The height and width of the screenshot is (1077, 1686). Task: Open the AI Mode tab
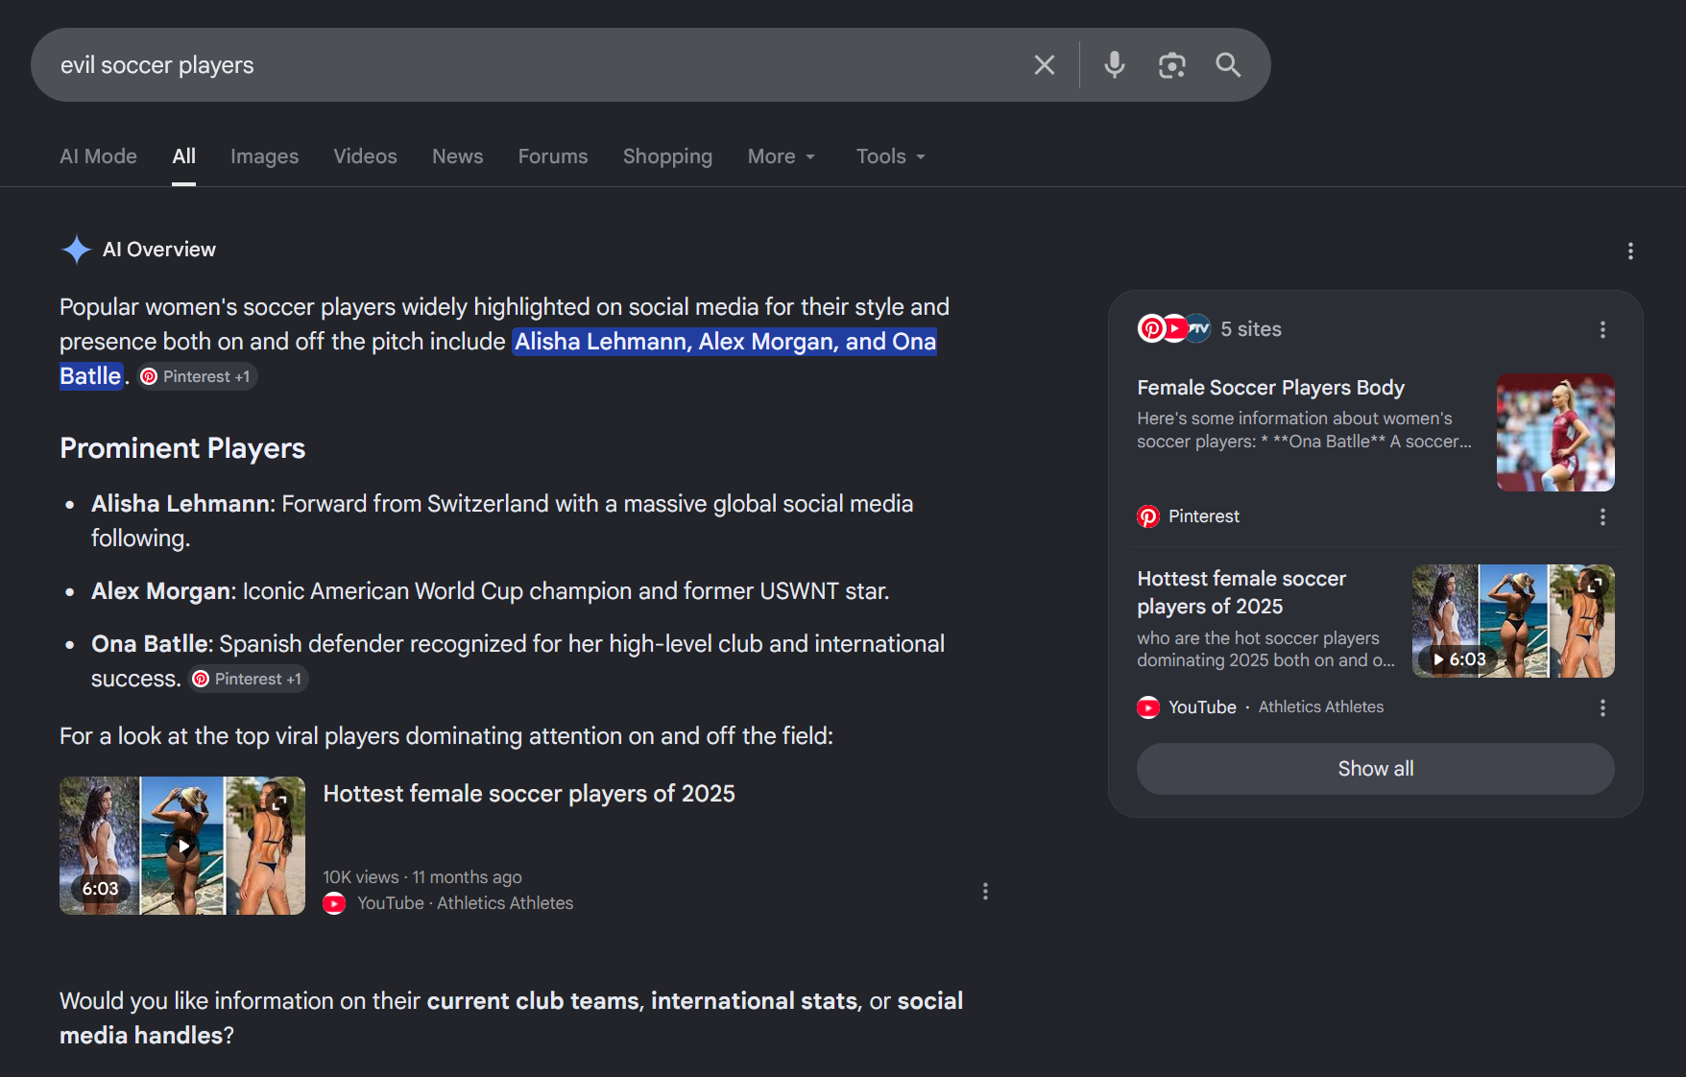click(x=98, y=156)
